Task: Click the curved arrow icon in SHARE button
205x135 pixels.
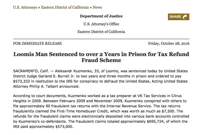Action: coord(185,17)
